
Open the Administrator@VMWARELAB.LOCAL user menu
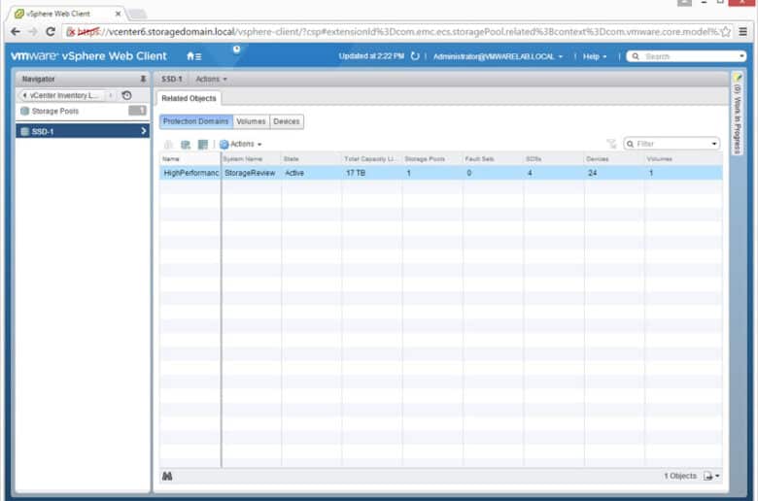(x=498, y=56)
